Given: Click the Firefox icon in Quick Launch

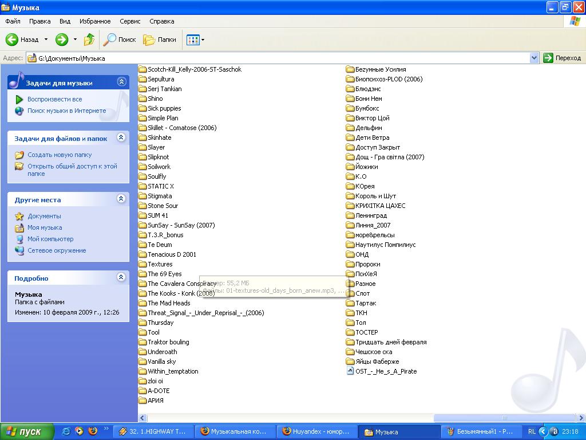Looking at the screenshot, I should click(x=92, y=431).
